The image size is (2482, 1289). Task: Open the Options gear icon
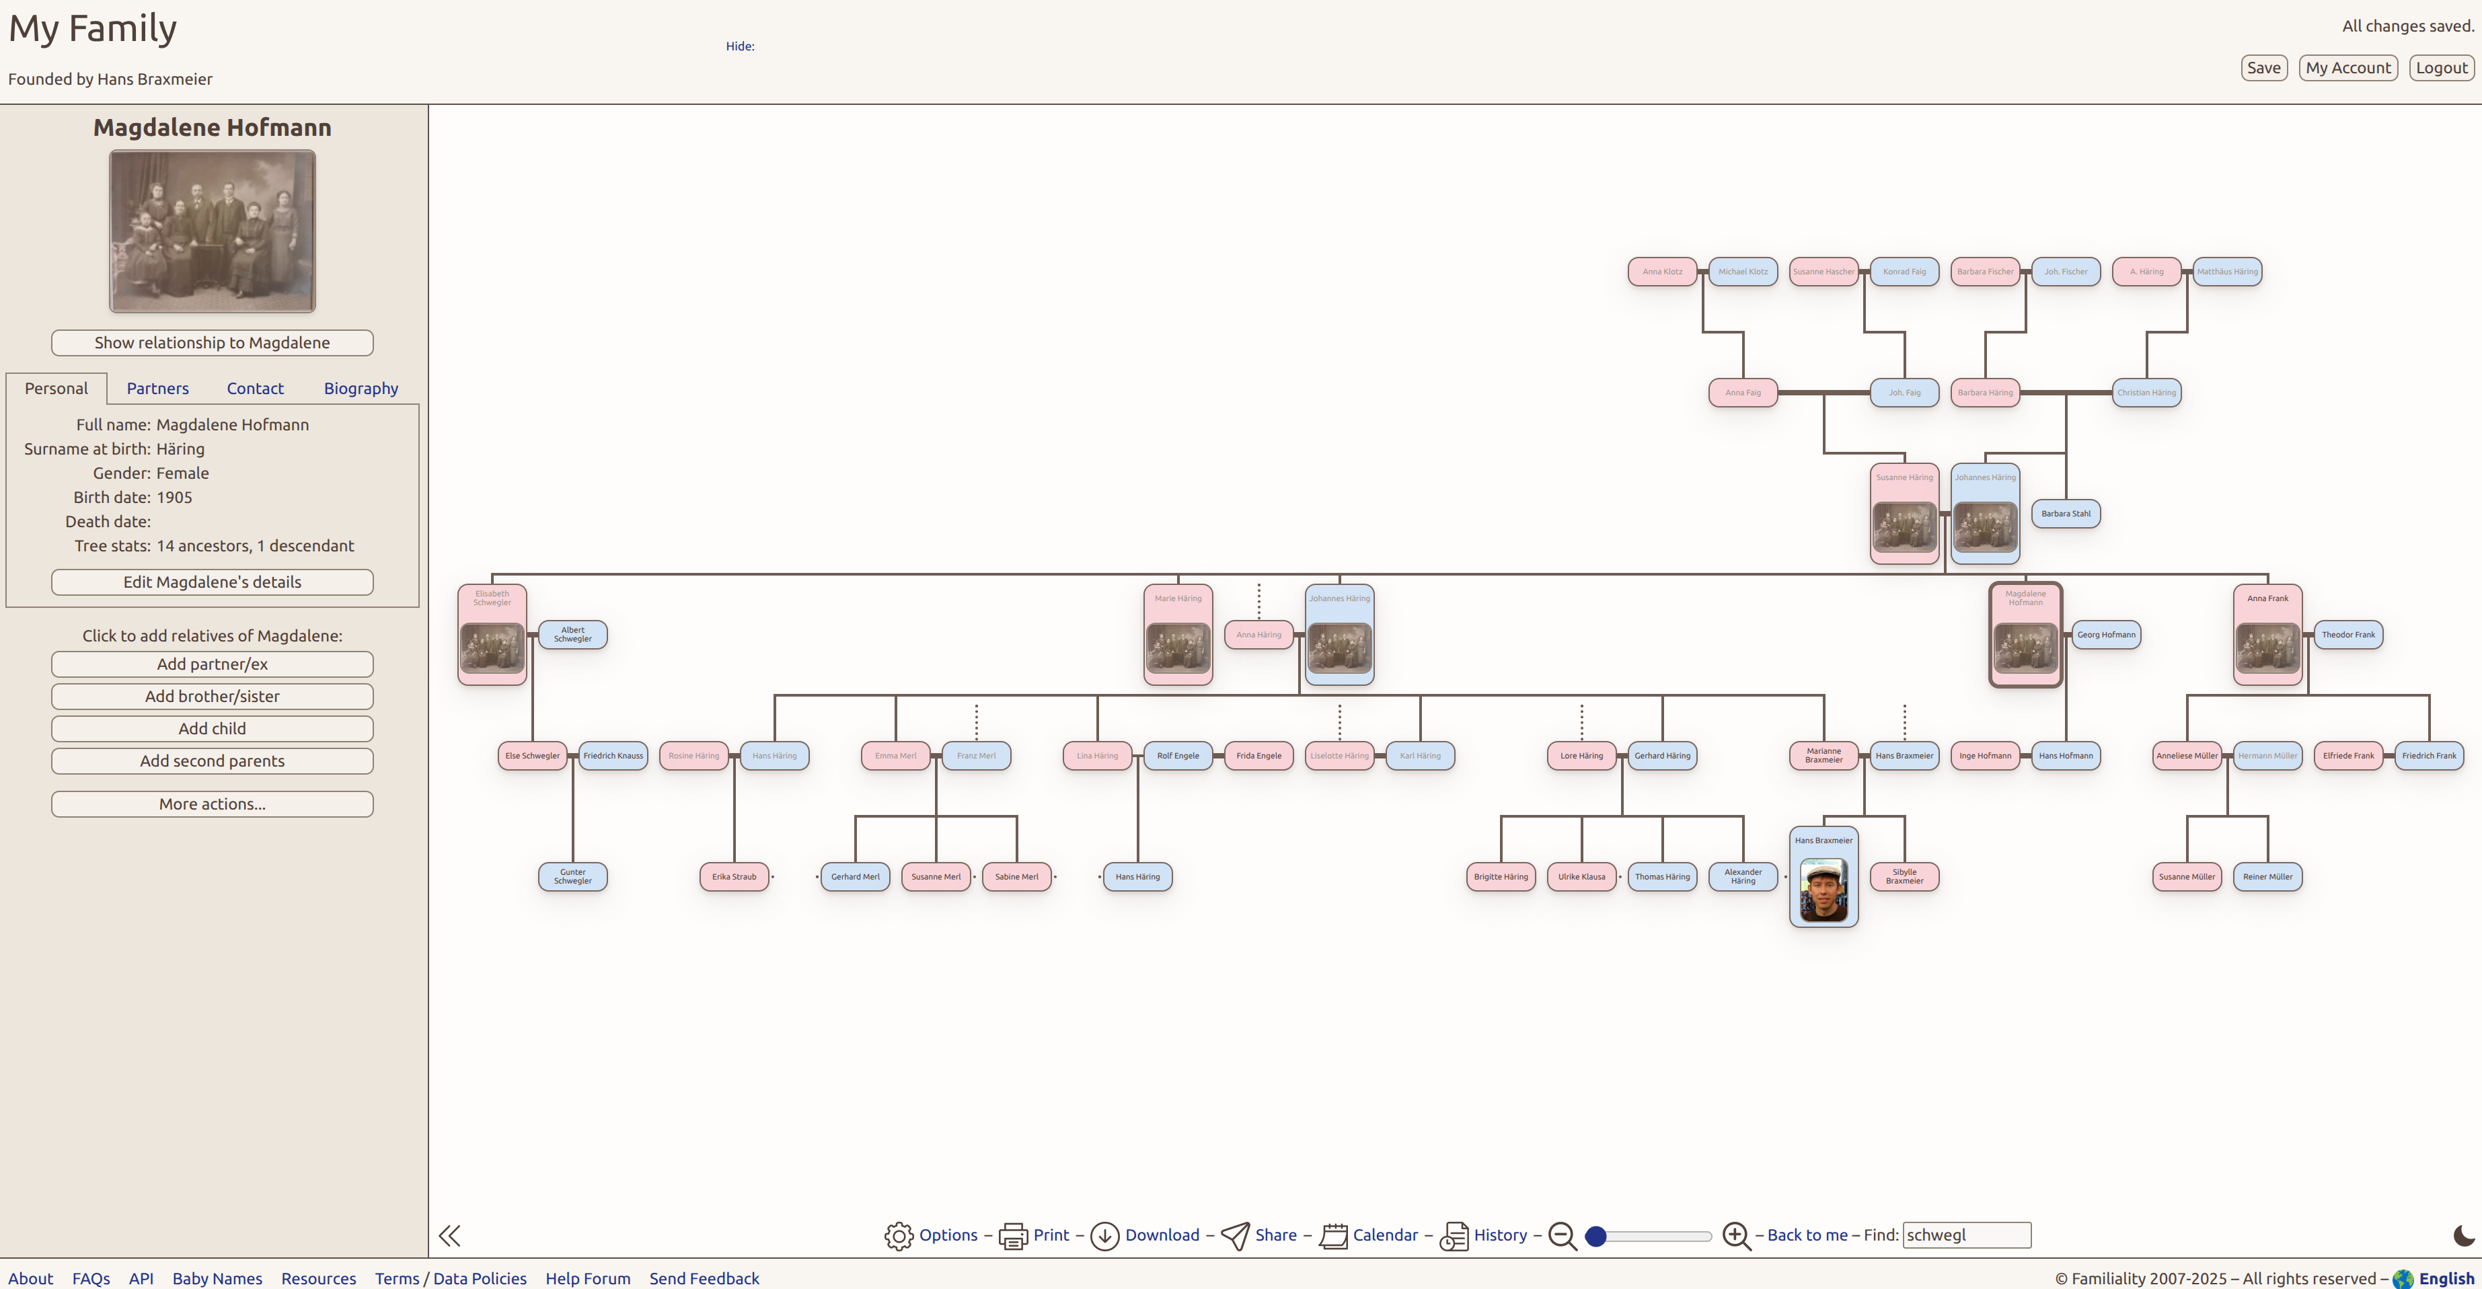(x=898, y=1236)
